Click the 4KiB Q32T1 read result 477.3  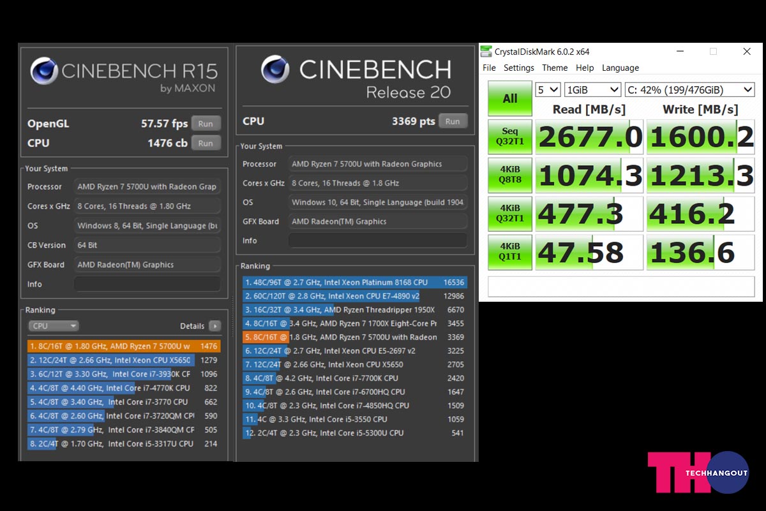589,213
